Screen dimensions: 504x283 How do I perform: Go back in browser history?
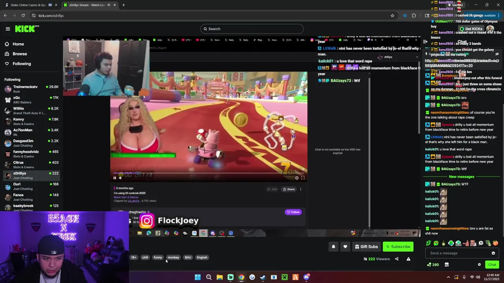[5, 15]
